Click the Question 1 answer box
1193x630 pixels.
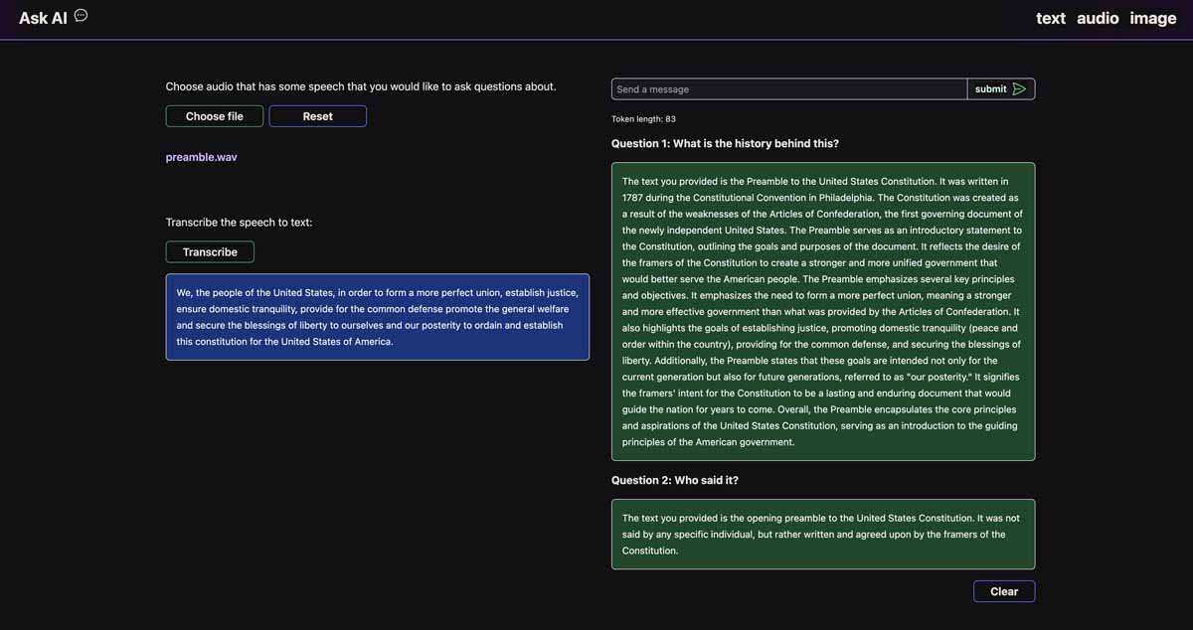pyautogui.click(x=822, y=310)
